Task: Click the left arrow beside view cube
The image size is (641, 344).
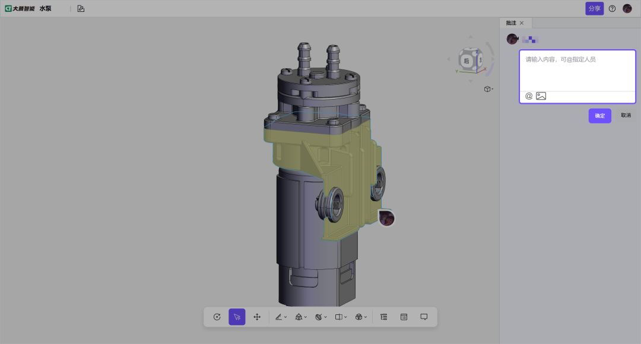Action: coord(449,59)
